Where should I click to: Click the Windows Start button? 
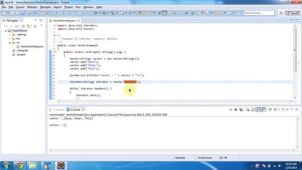point(6,166)
